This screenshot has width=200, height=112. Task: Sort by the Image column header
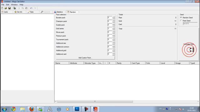182,63
